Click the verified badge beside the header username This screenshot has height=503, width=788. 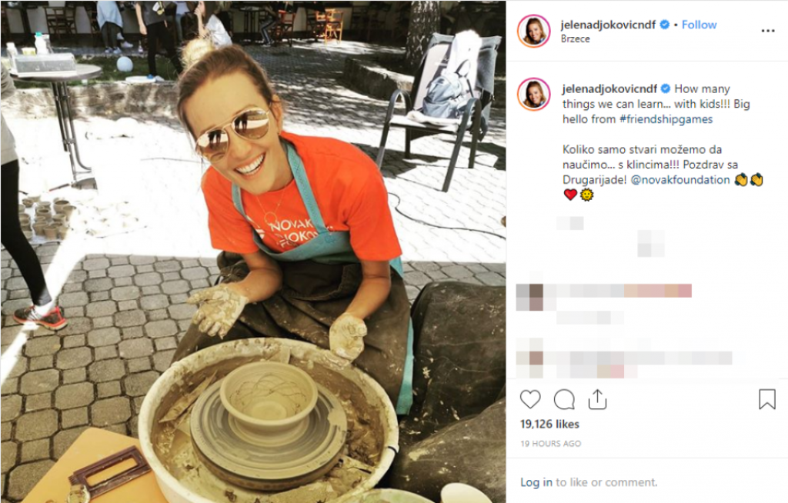click(664, 25)
